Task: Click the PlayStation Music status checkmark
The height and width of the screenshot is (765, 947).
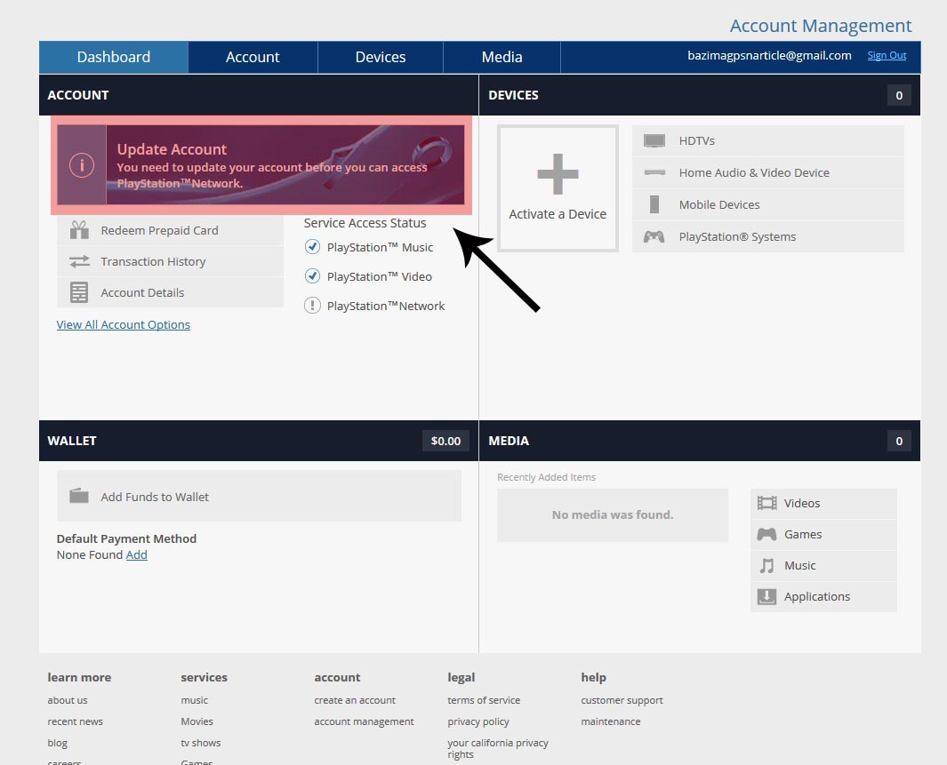Action: coord(312,247)
